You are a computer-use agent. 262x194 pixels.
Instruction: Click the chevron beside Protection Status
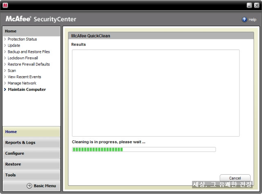5,39
